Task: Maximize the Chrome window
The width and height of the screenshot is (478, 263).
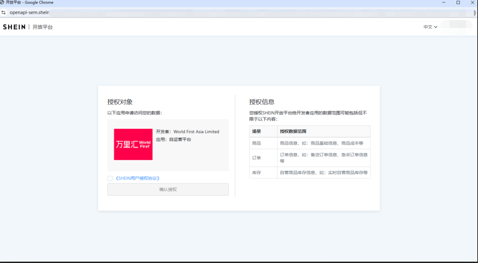Action: click(458, 3)
